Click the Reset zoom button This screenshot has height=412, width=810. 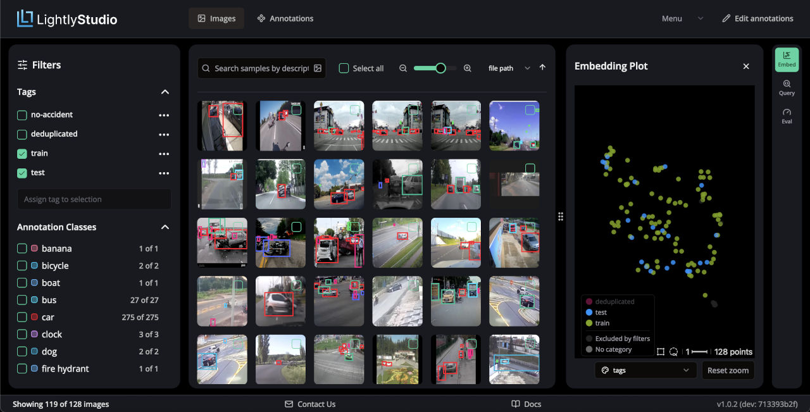tap(728, 370)
